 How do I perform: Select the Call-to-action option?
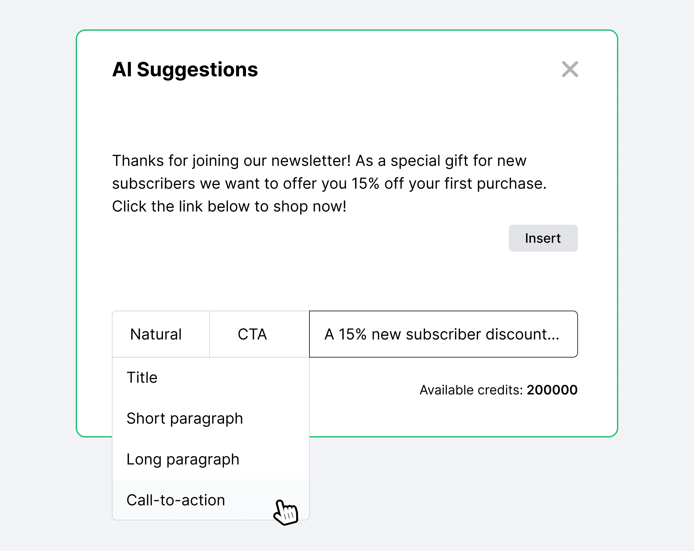click(x=176, y=500)
